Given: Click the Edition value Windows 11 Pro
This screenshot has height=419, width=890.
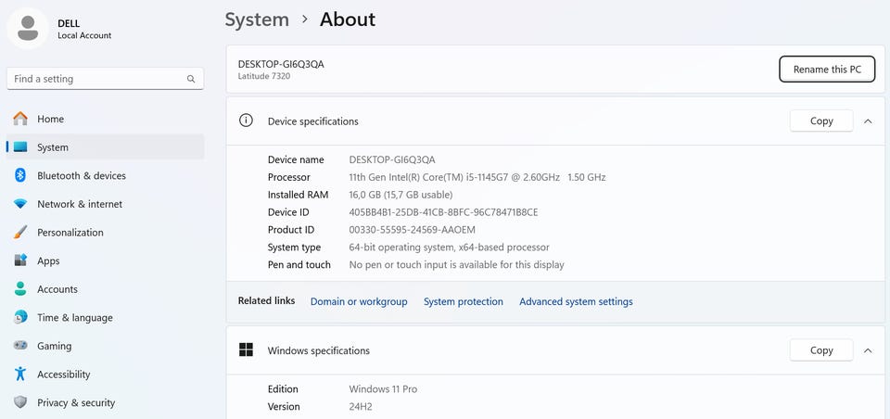Looking at the screenshot, I should [383, 389].
